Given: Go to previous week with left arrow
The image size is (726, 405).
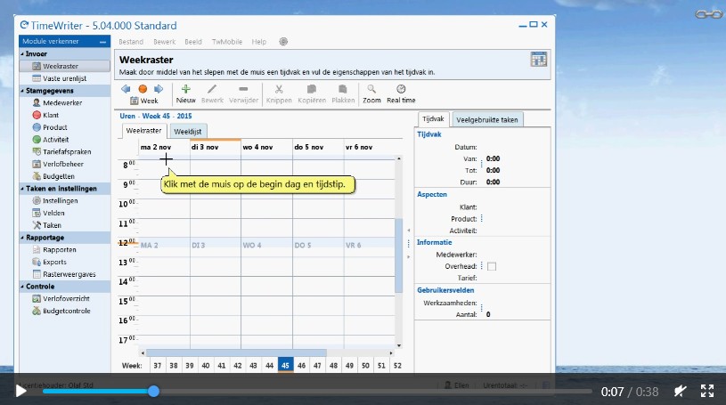Looking at the screenshot, I should [126, 89].
